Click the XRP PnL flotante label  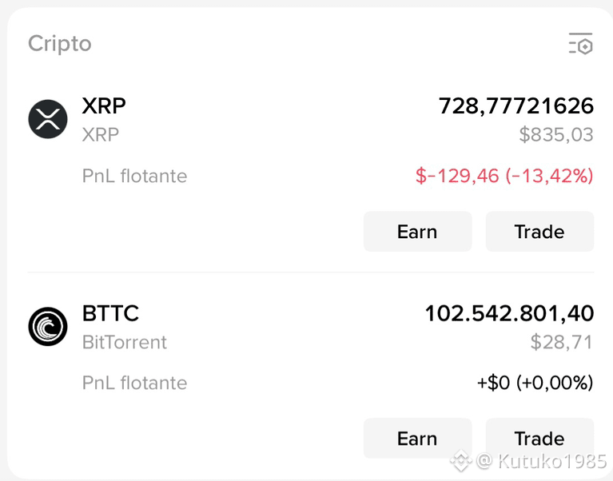click(134, 176)
